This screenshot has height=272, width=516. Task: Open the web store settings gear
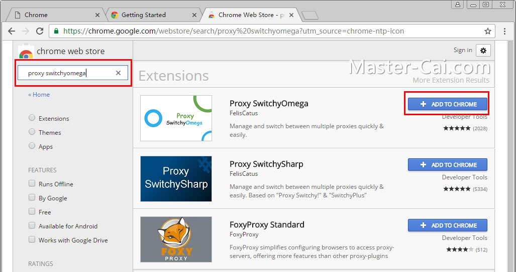(x=483, y=51)
